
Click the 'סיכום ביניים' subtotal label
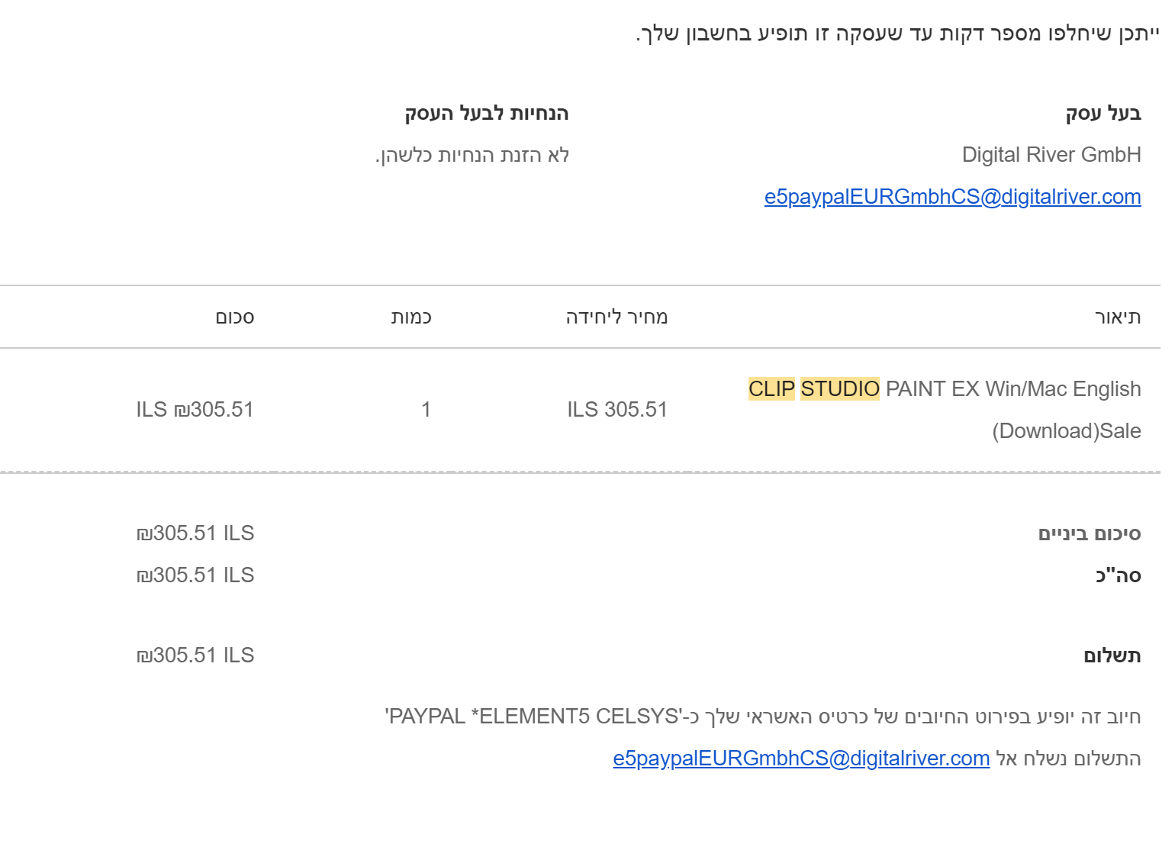1090,533
